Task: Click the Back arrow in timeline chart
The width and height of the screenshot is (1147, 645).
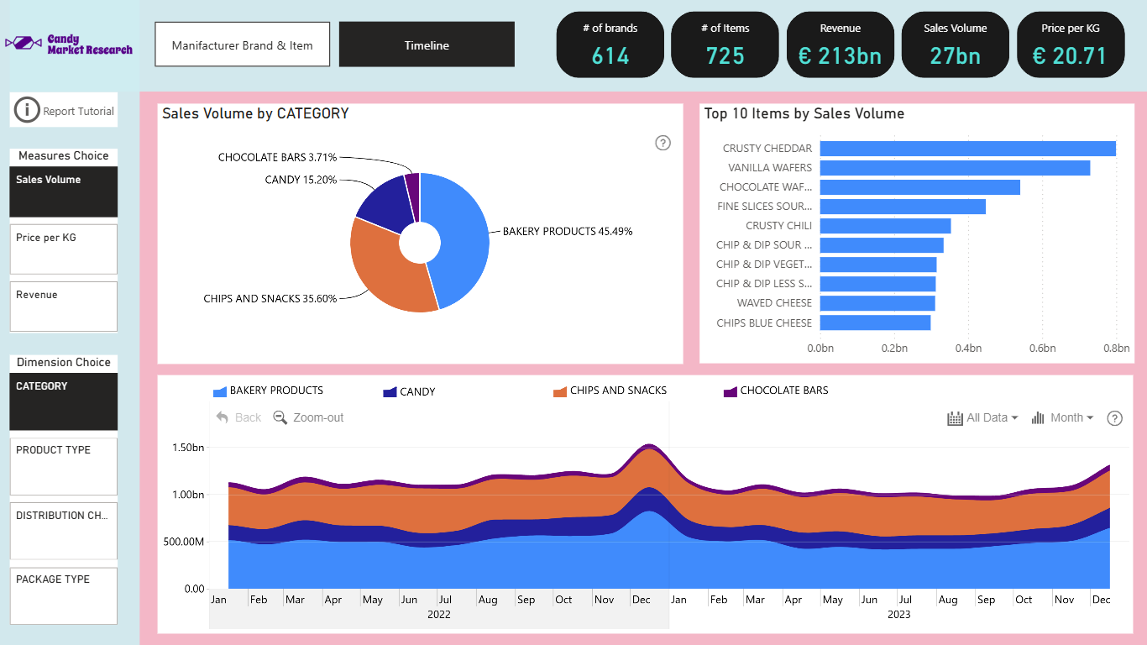Action: [223, 417]
